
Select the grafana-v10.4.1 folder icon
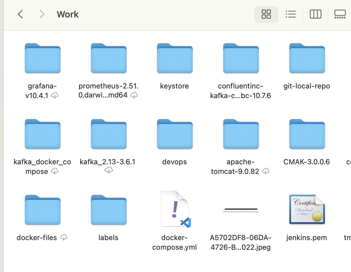point(43,58)
